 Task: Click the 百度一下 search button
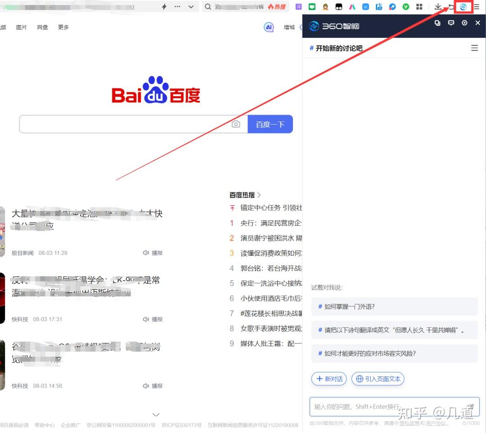(x=270, y=124)
